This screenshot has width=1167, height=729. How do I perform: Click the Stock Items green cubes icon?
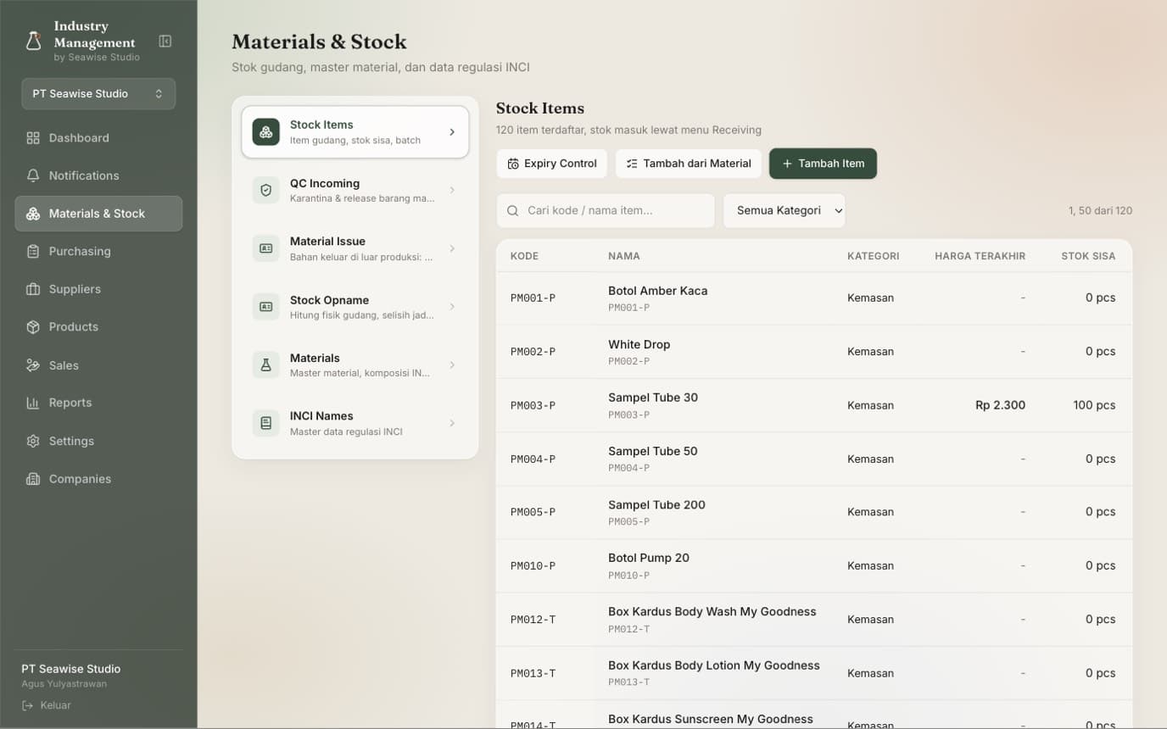266,132
